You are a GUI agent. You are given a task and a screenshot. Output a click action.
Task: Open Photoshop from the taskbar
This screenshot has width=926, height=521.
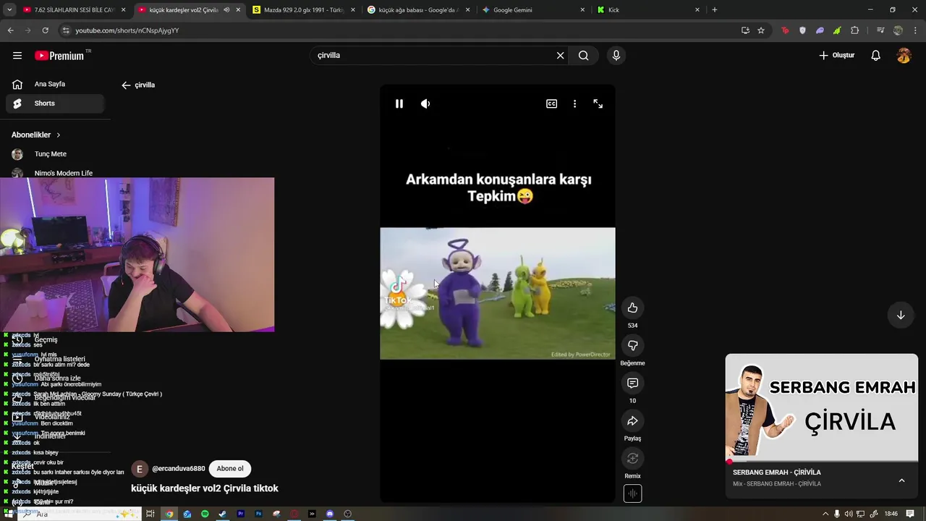point(258,514)
